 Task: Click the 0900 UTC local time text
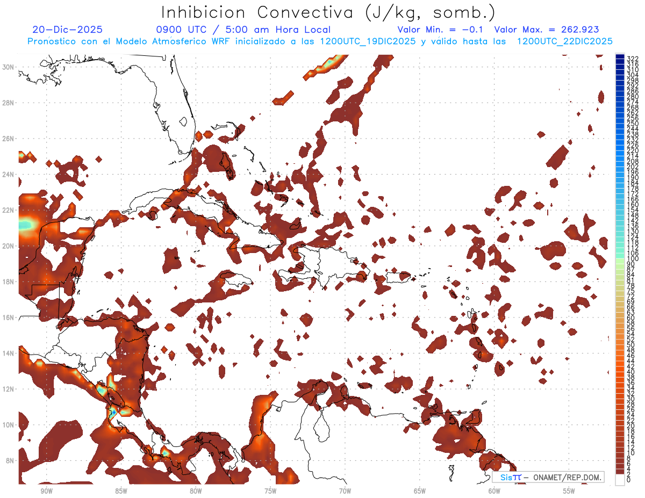pyautogui.click(x=243, y=30)
